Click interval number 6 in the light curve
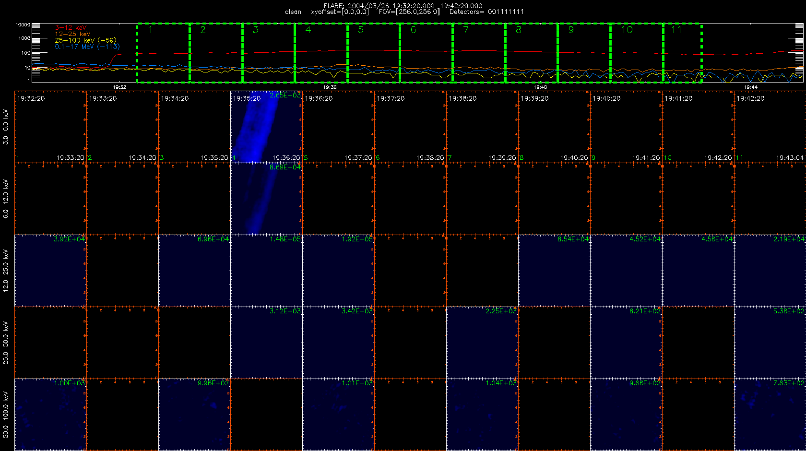The height and width of the screenshot is (451, 806). [x=413, y=30]
